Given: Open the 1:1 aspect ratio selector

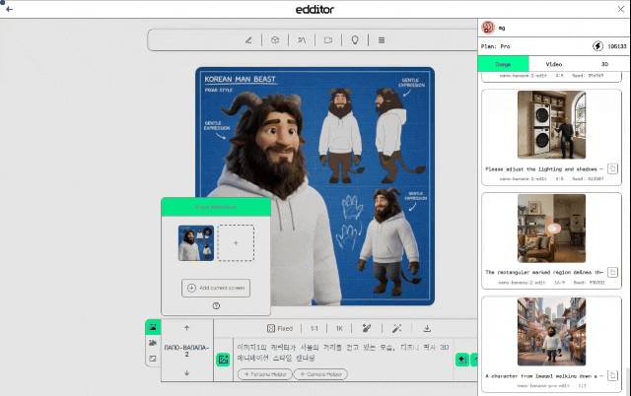Looking at the screenshot, I should 315,328.
